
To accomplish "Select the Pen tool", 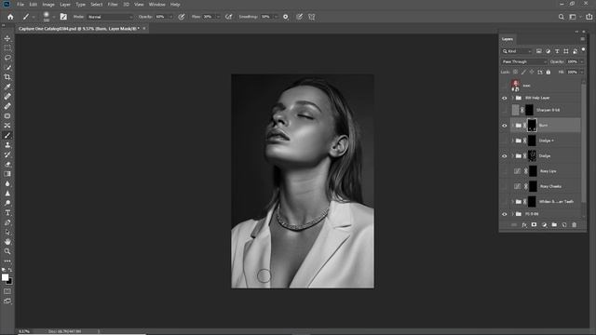I will pos(7,222).
